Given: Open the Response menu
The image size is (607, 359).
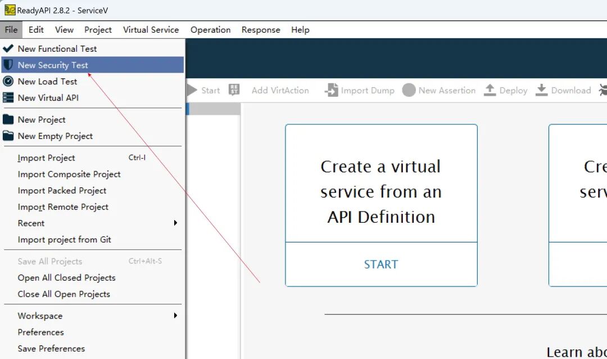Looking at the screenshot, I should [x=261, y=29].
